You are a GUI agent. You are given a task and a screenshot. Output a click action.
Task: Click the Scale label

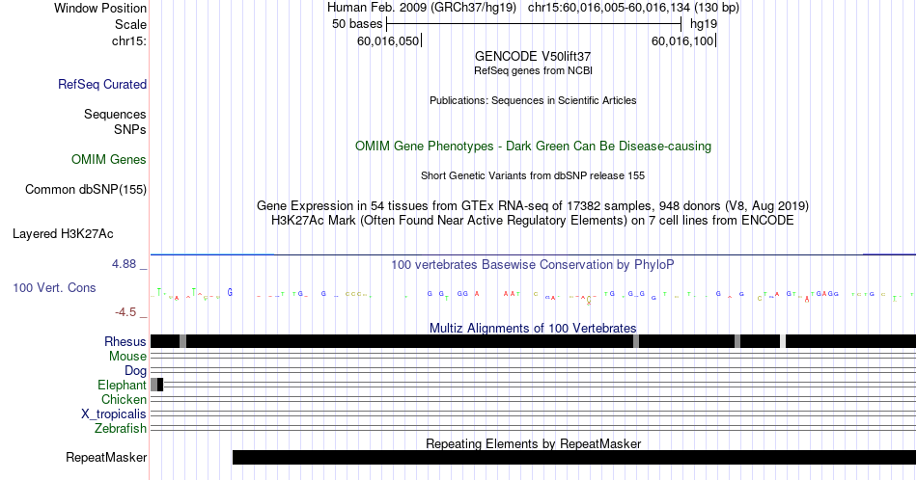[x=131, y=24]
